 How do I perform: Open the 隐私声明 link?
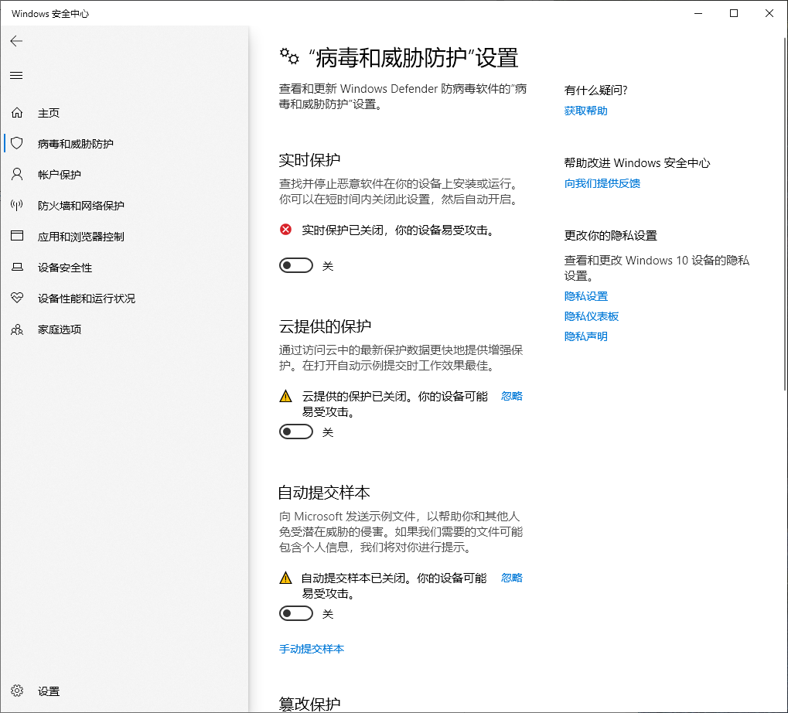585,336
